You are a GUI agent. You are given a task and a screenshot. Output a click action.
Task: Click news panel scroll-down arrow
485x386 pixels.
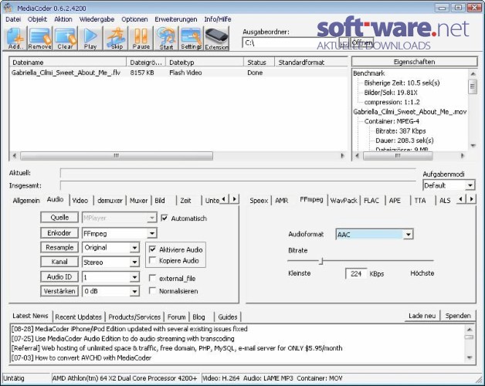click(x=470, y=357)
